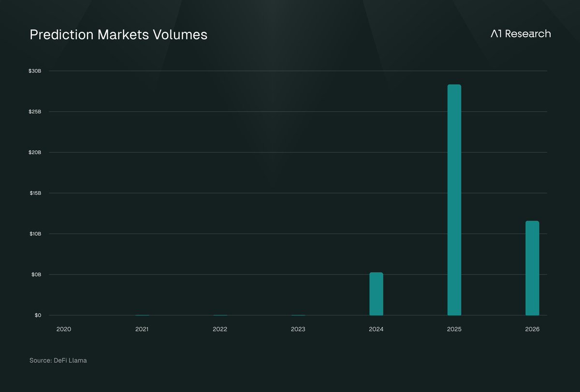This screenshot has width=580, height=392.
Task: Pick the 2022 year label
Action: point(220,329)
